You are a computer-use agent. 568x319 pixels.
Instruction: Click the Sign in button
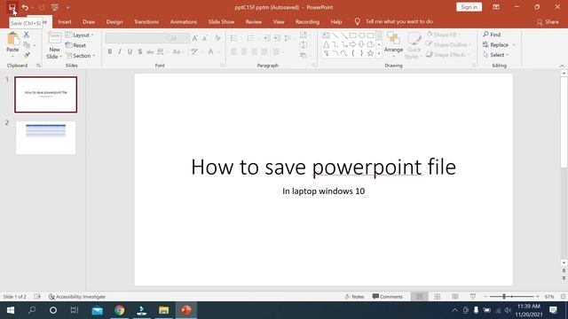pyautogui.click(x=469, y=7)
